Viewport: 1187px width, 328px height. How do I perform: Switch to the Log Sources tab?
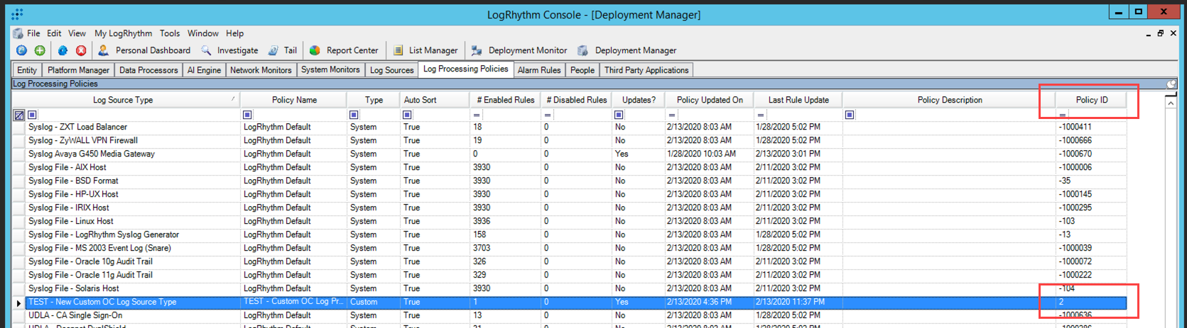(x=391, y=70)
